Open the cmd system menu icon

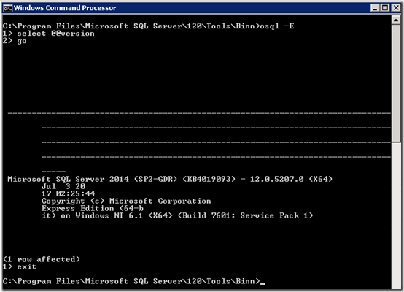8,8
